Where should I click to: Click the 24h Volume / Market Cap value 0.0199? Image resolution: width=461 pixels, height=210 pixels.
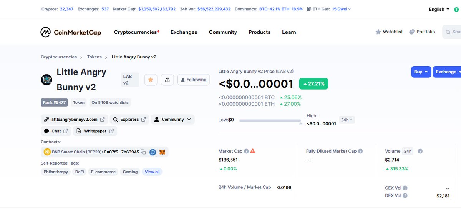tap(284, 187)
